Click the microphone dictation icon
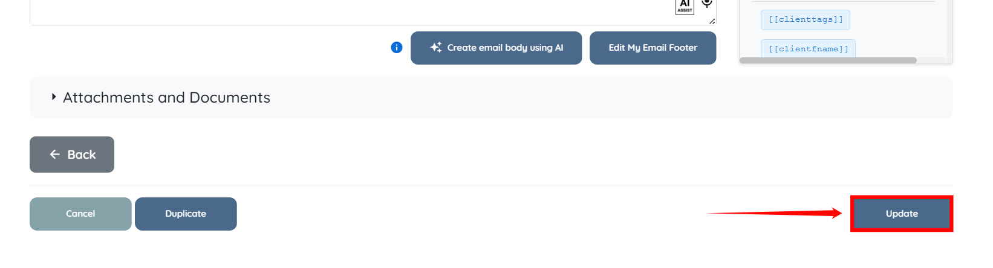This screenshot has width=993, height=268. (x=706, y=4)
